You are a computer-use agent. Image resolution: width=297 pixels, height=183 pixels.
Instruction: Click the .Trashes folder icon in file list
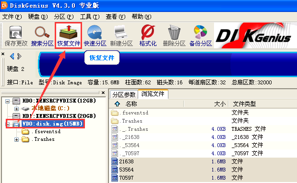click(115, 121)
